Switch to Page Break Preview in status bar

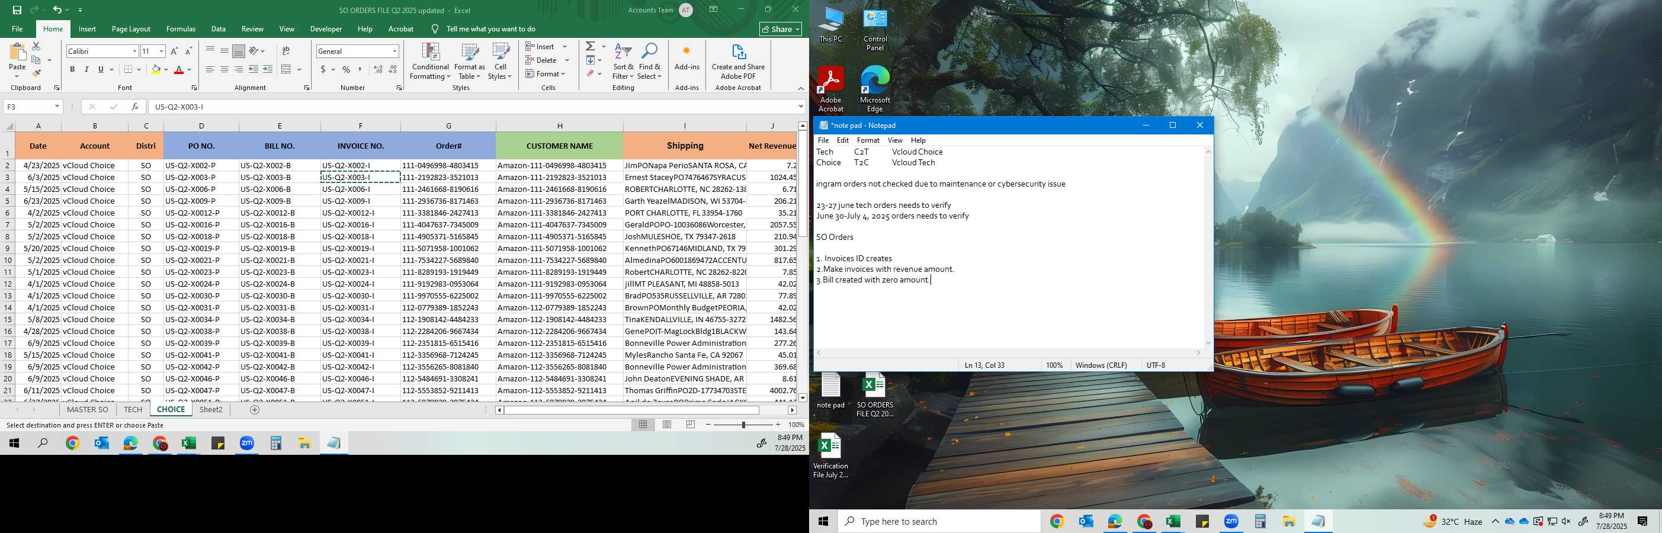pos(691,425)
